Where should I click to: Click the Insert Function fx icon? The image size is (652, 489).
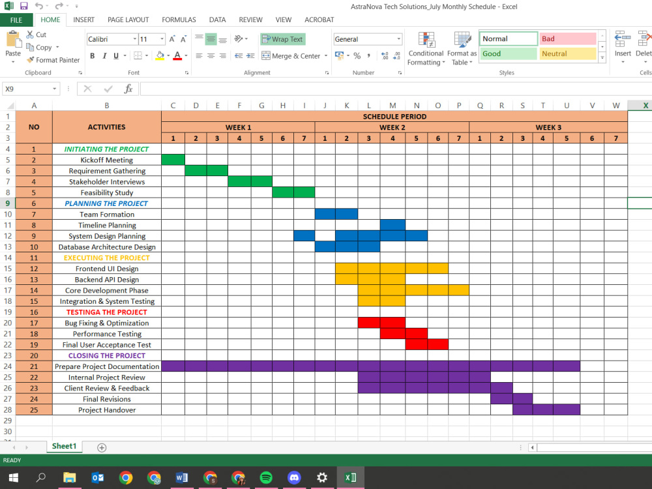pyautogui.click(x=128, y=89)
